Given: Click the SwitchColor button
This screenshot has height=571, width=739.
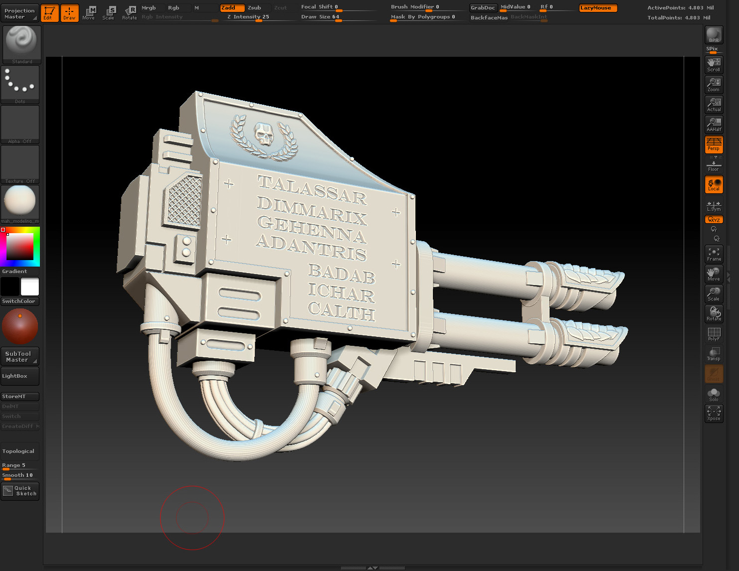Looking at the screenshot, I should (20, 301).
